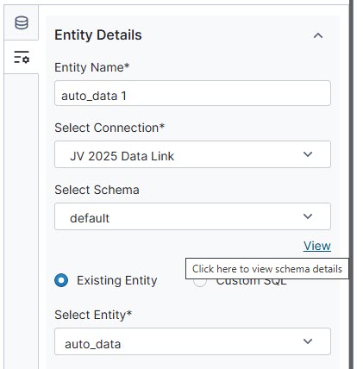Select the Custom SQL radio button
This screenshot has width=363, height=369.
(x=200, y=282)
